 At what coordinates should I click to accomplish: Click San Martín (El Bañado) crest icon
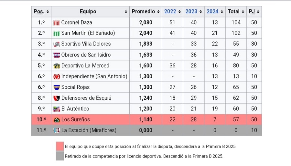coord(57,33)
